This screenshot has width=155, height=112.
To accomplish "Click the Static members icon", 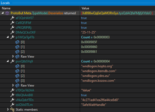I will tap(12, 110).
